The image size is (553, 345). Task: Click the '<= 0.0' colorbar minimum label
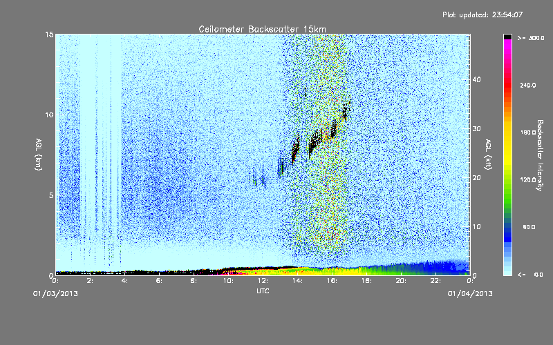(x=530, y=275)
